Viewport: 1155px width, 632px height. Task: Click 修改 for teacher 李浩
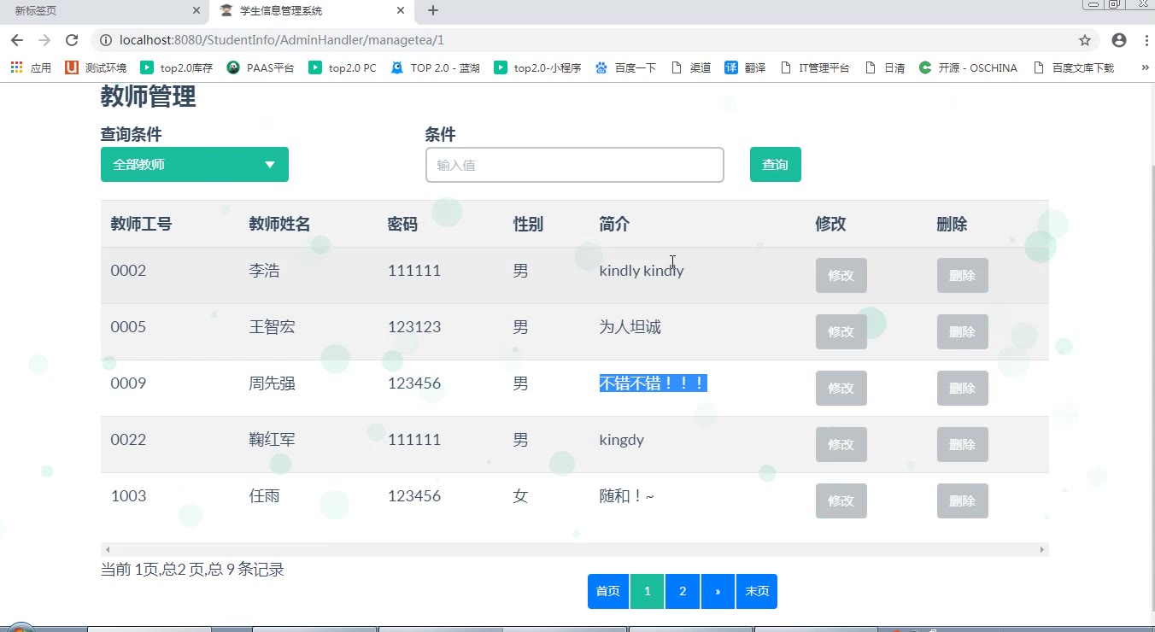841,275
